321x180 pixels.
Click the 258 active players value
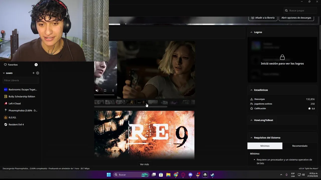coord(312,104)
